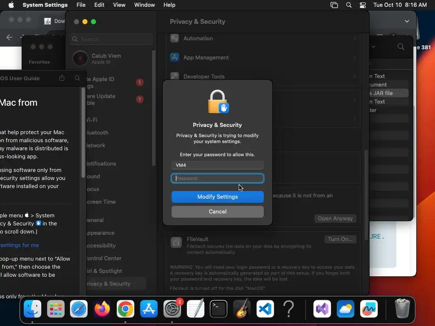Open Finder from the Dock

pyautogui.click(x=32, y=309)
